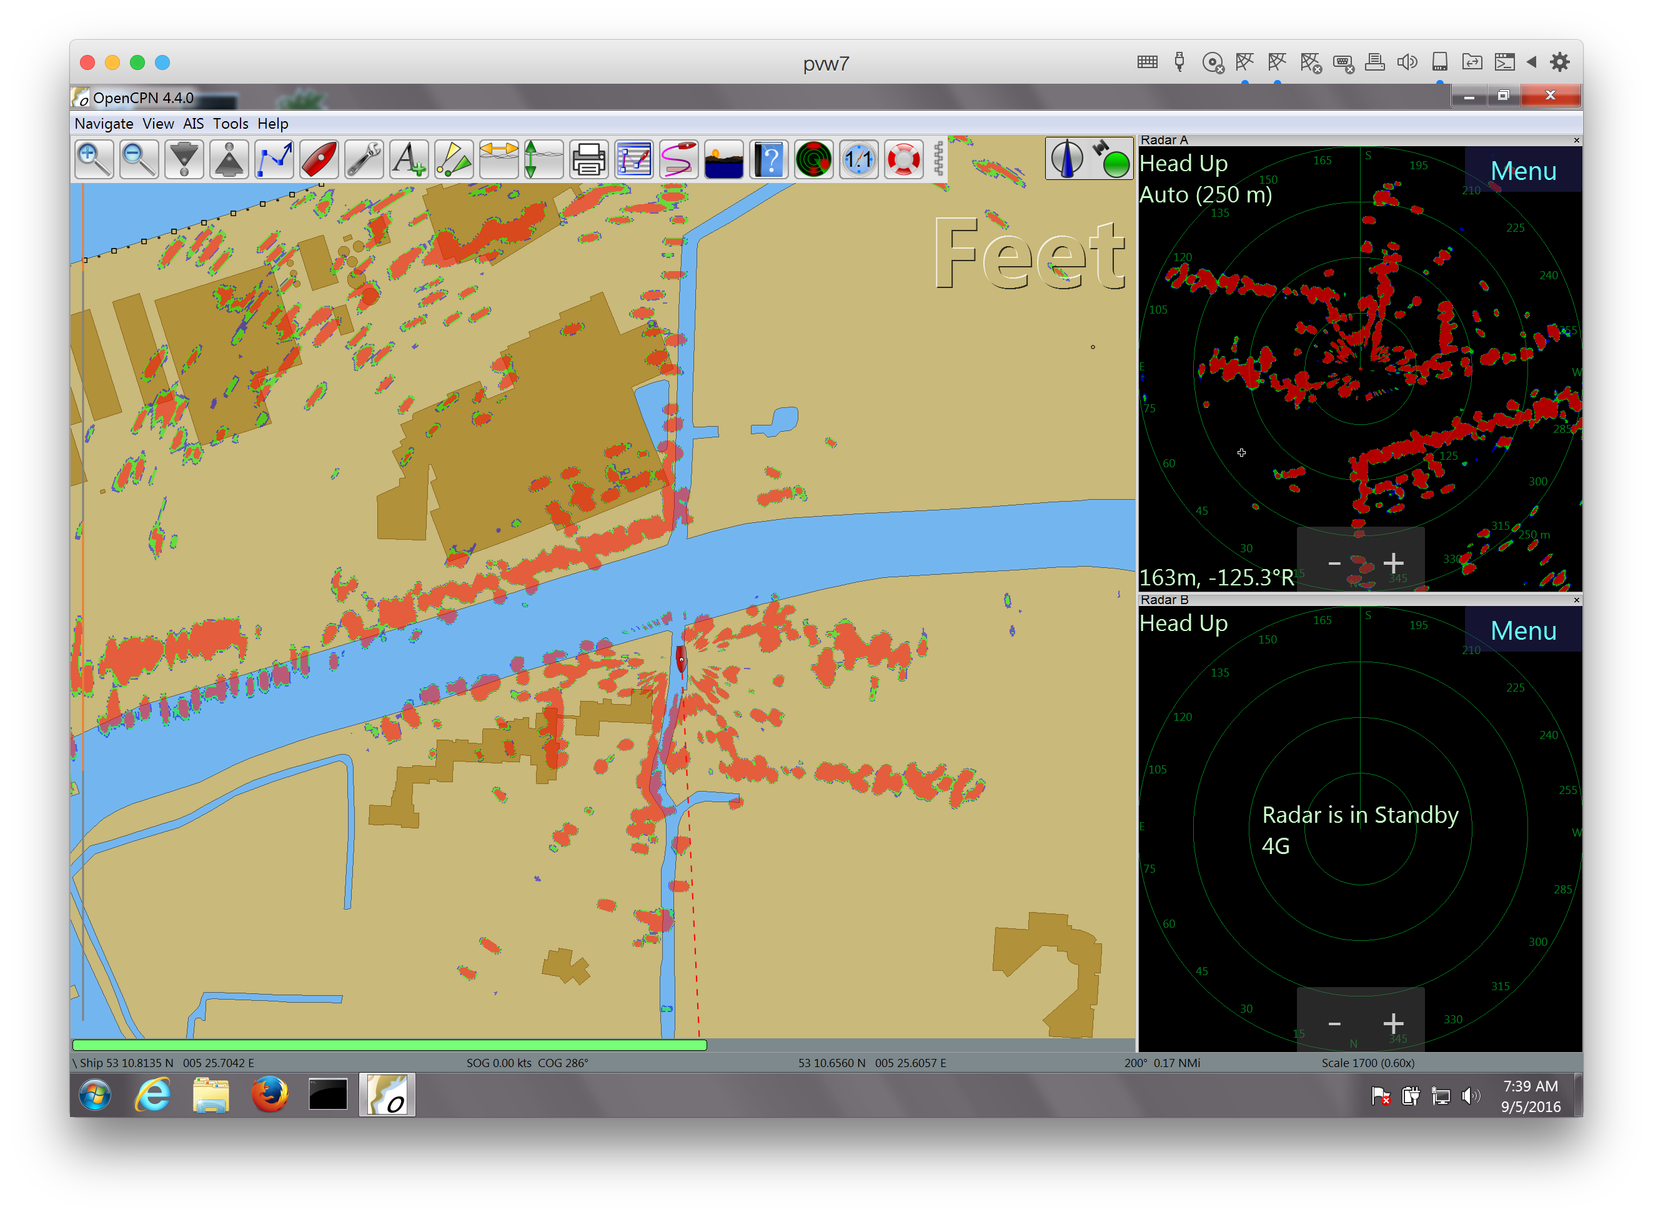
Task: Open the Navigate menu
Action: pos(104,124)
